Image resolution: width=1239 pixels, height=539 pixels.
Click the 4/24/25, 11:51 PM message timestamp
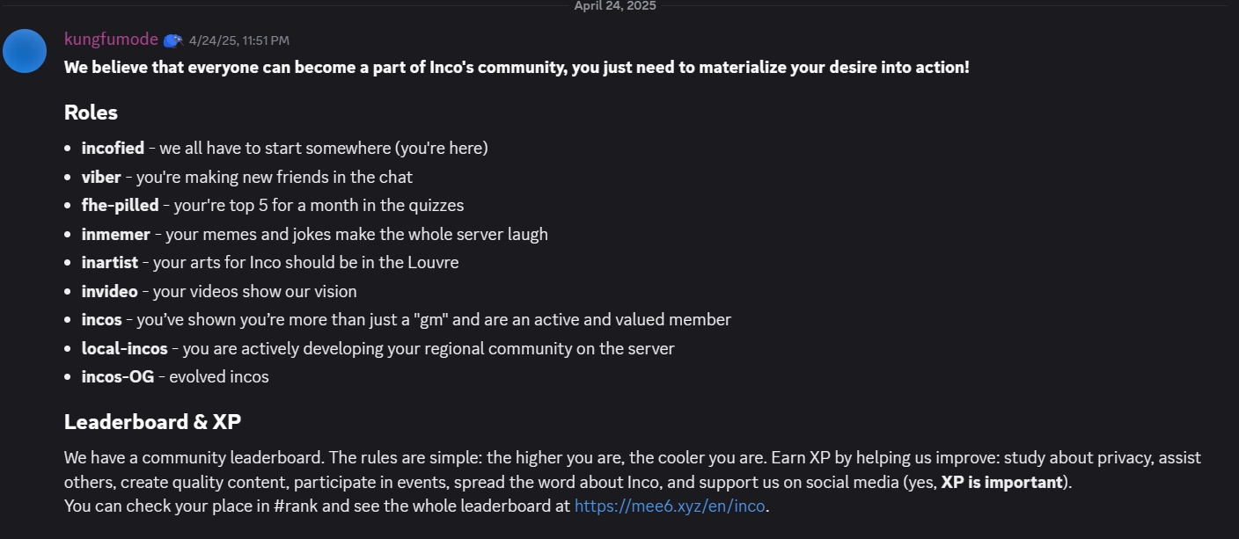click(239, 40)
